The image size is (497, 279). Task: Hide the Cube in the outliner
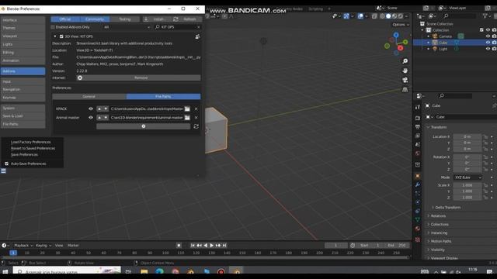(488, 43)
